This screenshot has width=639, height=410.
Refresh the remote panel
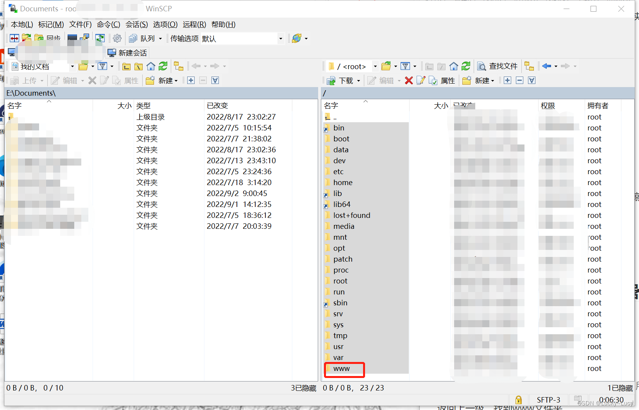point(466,66)
